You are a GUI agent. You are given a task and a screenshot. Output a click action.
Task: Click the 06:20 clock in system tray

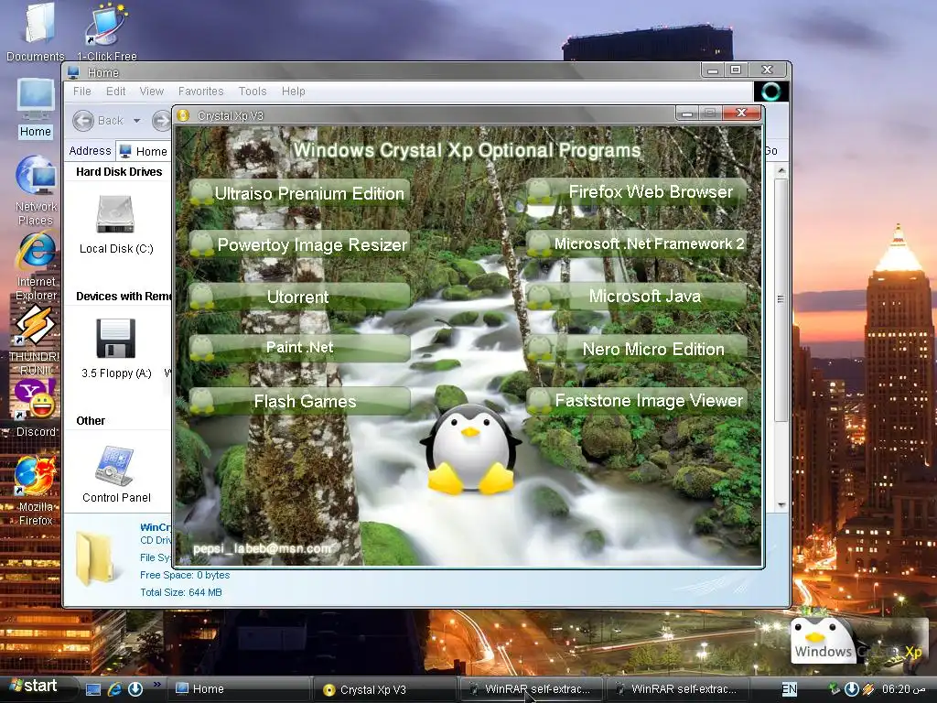pyautogui.click(x=903, y=689)
